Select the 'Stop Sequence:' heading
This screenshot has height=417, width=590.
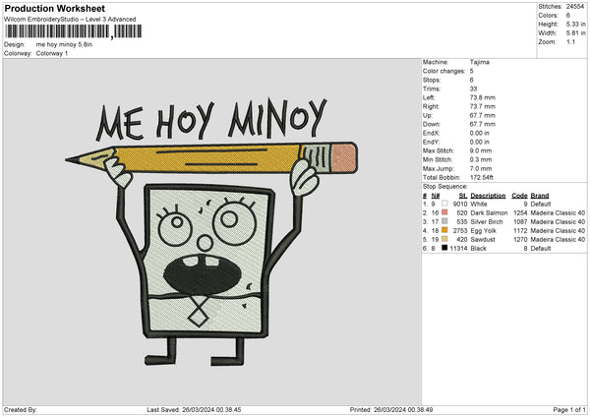[445, 186]
